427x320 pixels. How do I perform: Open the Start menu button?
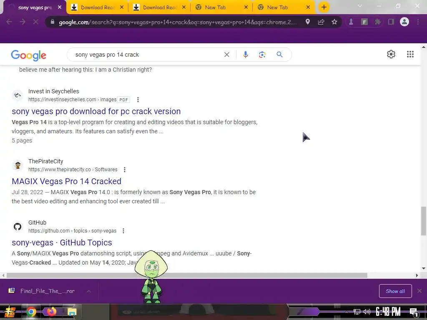pos(10,312)
